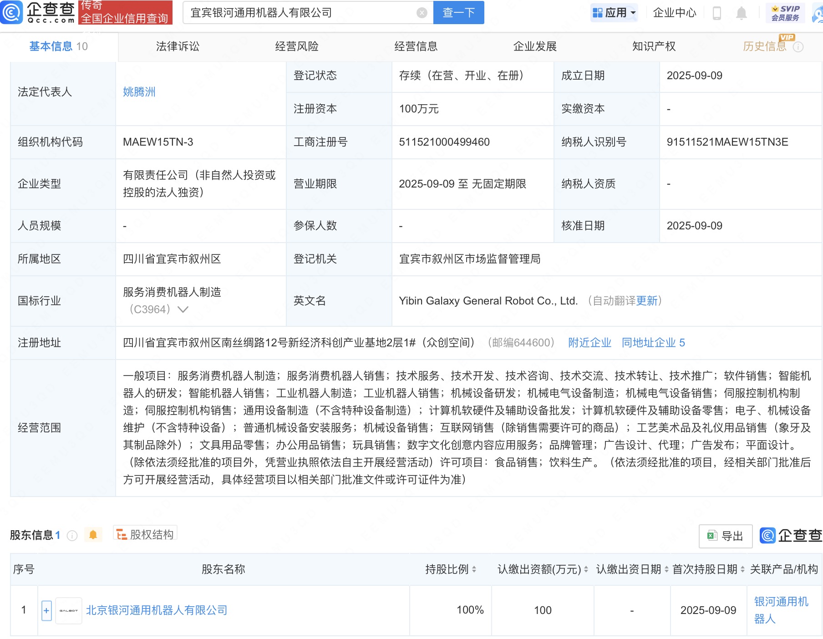Image resolution: width=823 pixels, height=639 pixels.
Task: Click info icon beside 历史信息 tab
Action: point(798,47)
